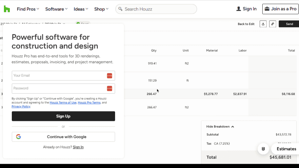The height and width of the screenshot is (168, 299).
Task: Click the user icon beside Sign In
Action: click(239, 9)
